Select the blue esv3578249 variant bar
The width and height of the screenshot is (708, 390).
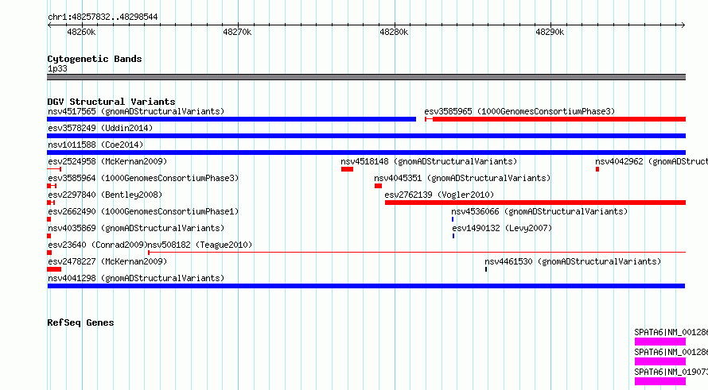tap(366, 136)
